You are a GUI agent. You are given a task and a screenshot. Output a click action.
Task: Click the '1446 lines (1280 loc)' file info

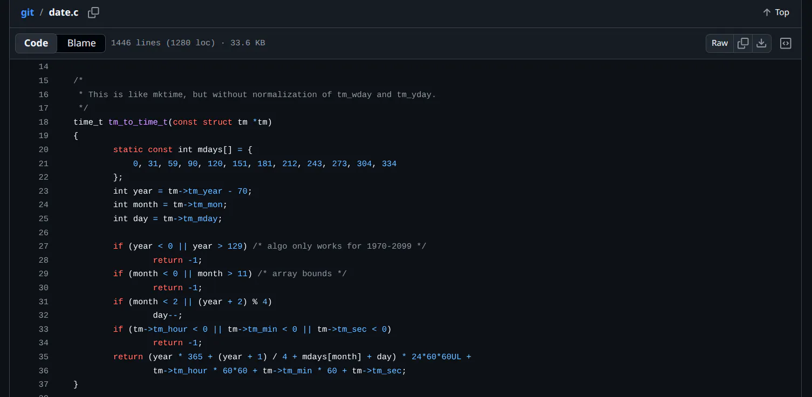163,43
